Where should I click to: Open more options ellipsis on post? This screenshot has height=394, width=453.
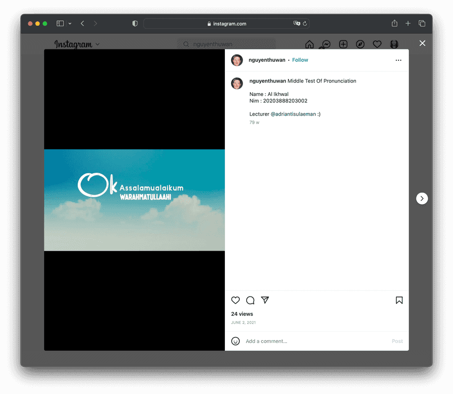(399, 60)
